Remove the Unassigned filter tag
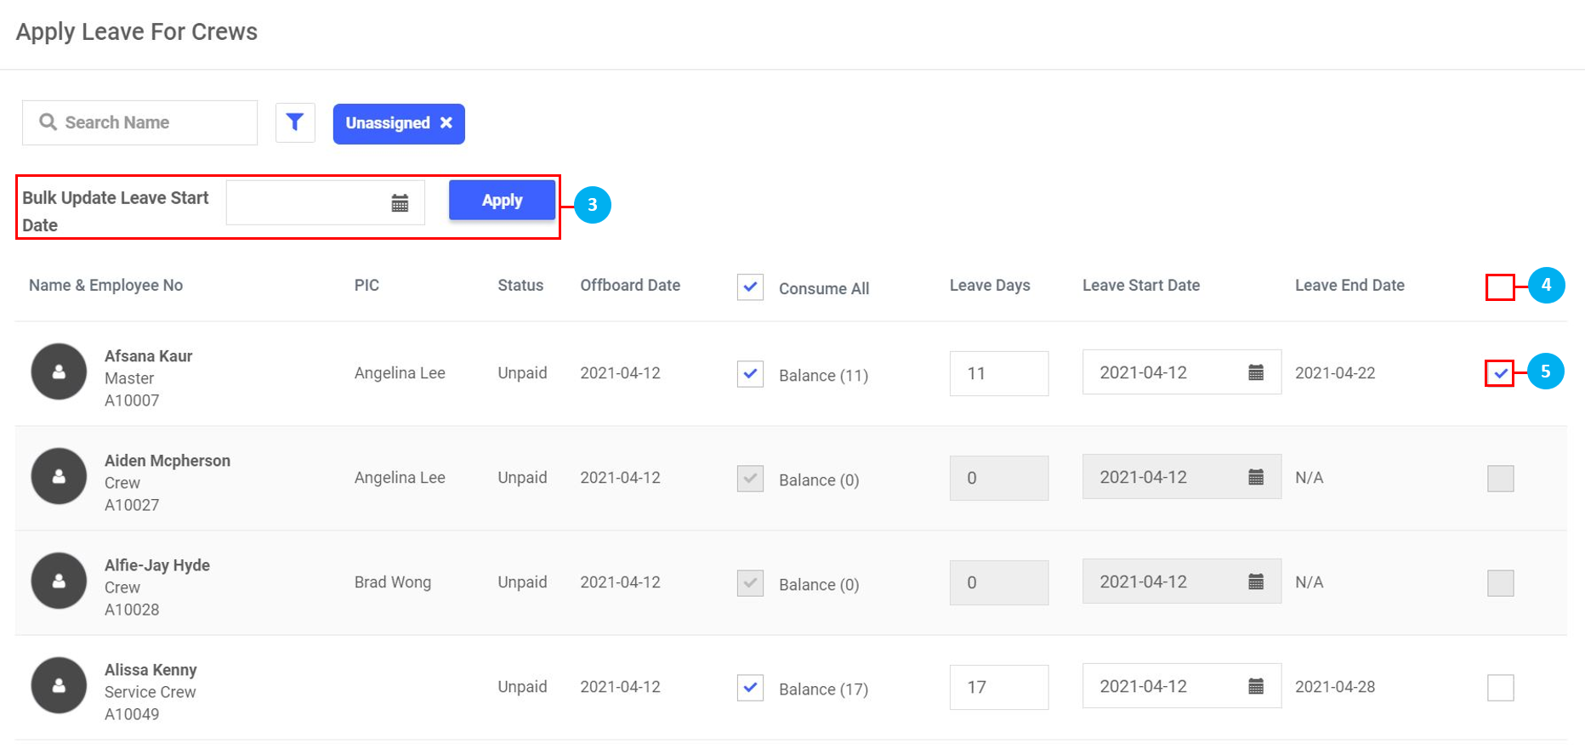This screenshot has width=1585, height=749. (446, 123)
